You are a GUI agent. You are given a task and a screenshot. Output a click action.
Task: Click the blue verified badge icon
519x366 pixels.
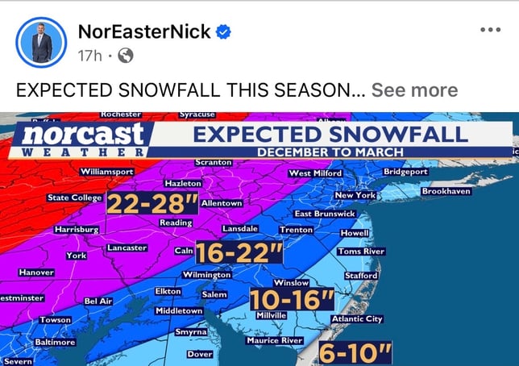pyautogui.click(x=225, y=32)
